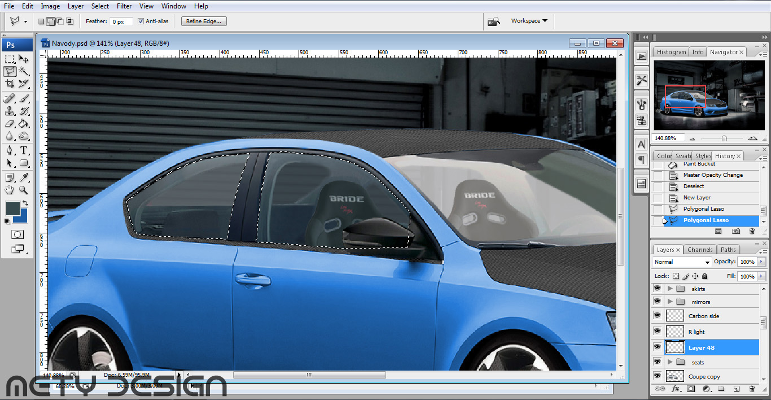This screenshot has height=400, width=771.
Task: Select the Move tool
Action: (x=24, y=59)
